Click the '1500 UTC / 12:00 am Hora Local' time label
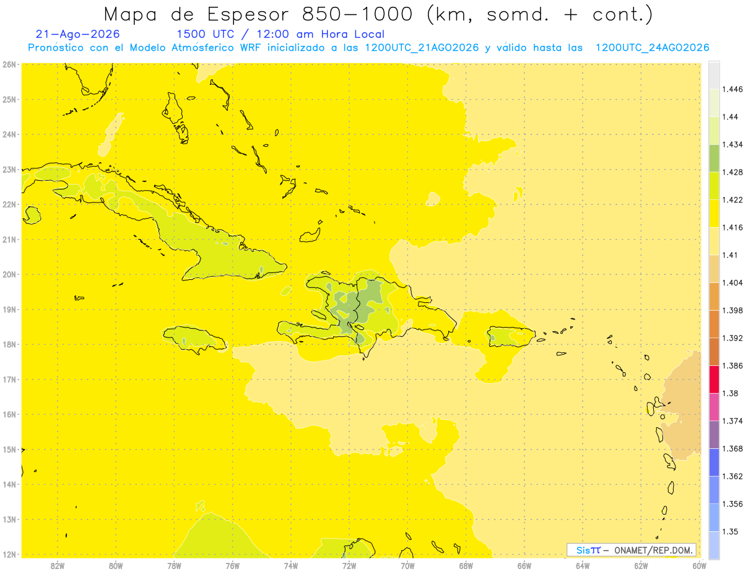This screenshot has height=574, width=743. click(x=280, y=34)
